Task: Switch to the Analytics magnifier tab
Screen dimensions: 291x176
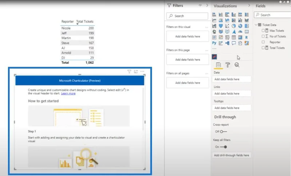Action: pos(237,65)
